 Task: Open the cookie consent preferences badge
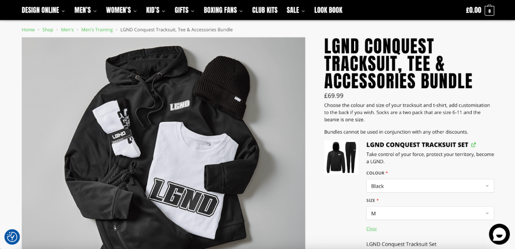tap(12, 236)
